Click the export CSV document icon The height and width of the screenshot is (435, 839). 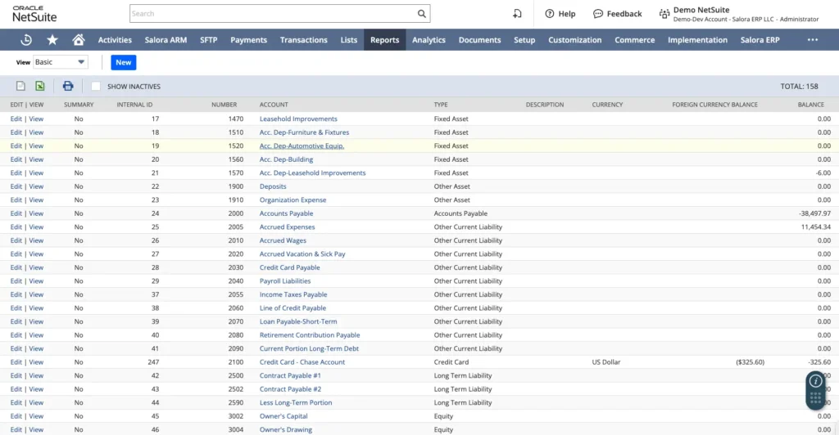coord(20,86)
